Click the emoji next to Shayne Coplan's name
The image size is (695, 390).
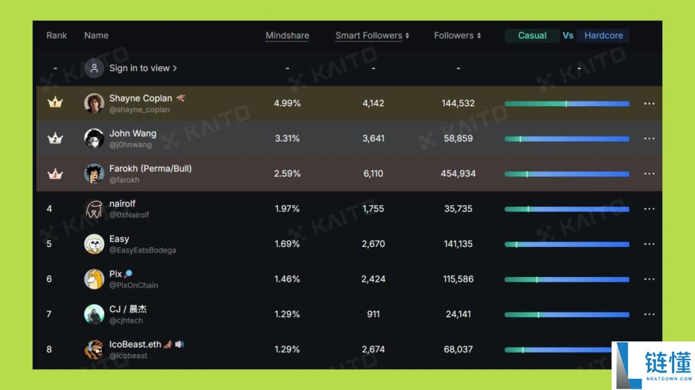click(x=181, y=98)
